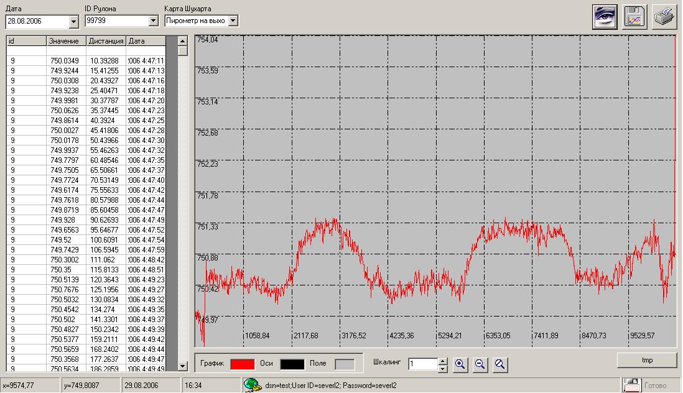Open the Карта Шухарта dropdown
Viewport: 683px width, 393px height.
(233, 21)
